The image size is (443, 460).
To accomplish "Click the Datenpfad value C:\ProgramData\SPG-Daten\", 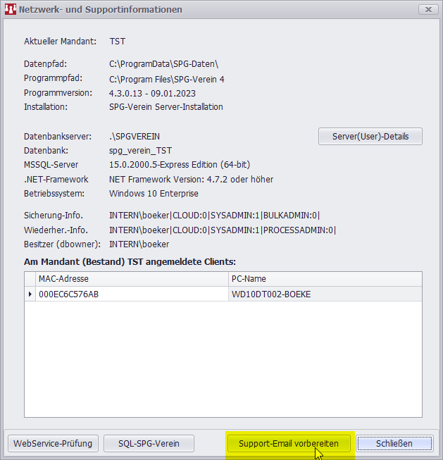I will point(164,64).
